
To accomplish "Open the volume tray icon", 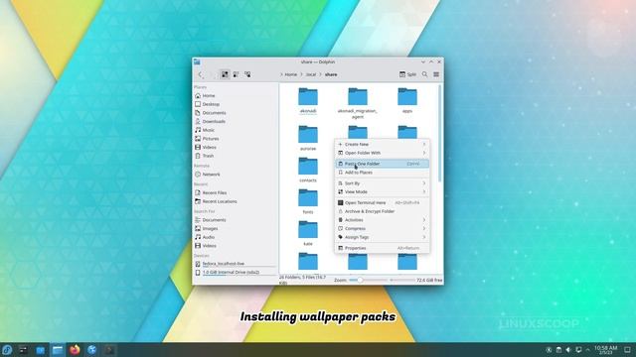I will [568, 350].
